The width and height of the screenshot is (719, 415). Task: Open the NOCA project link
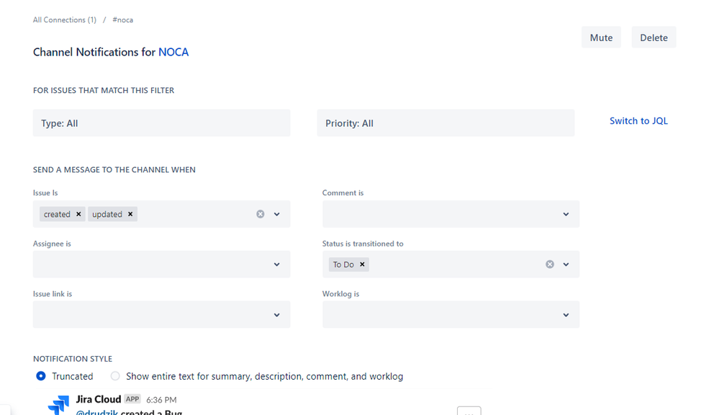pos(173,52)
